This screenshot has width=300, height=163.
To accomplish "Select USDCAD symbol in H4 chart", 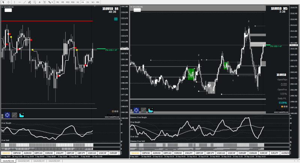I will point(92,153).
